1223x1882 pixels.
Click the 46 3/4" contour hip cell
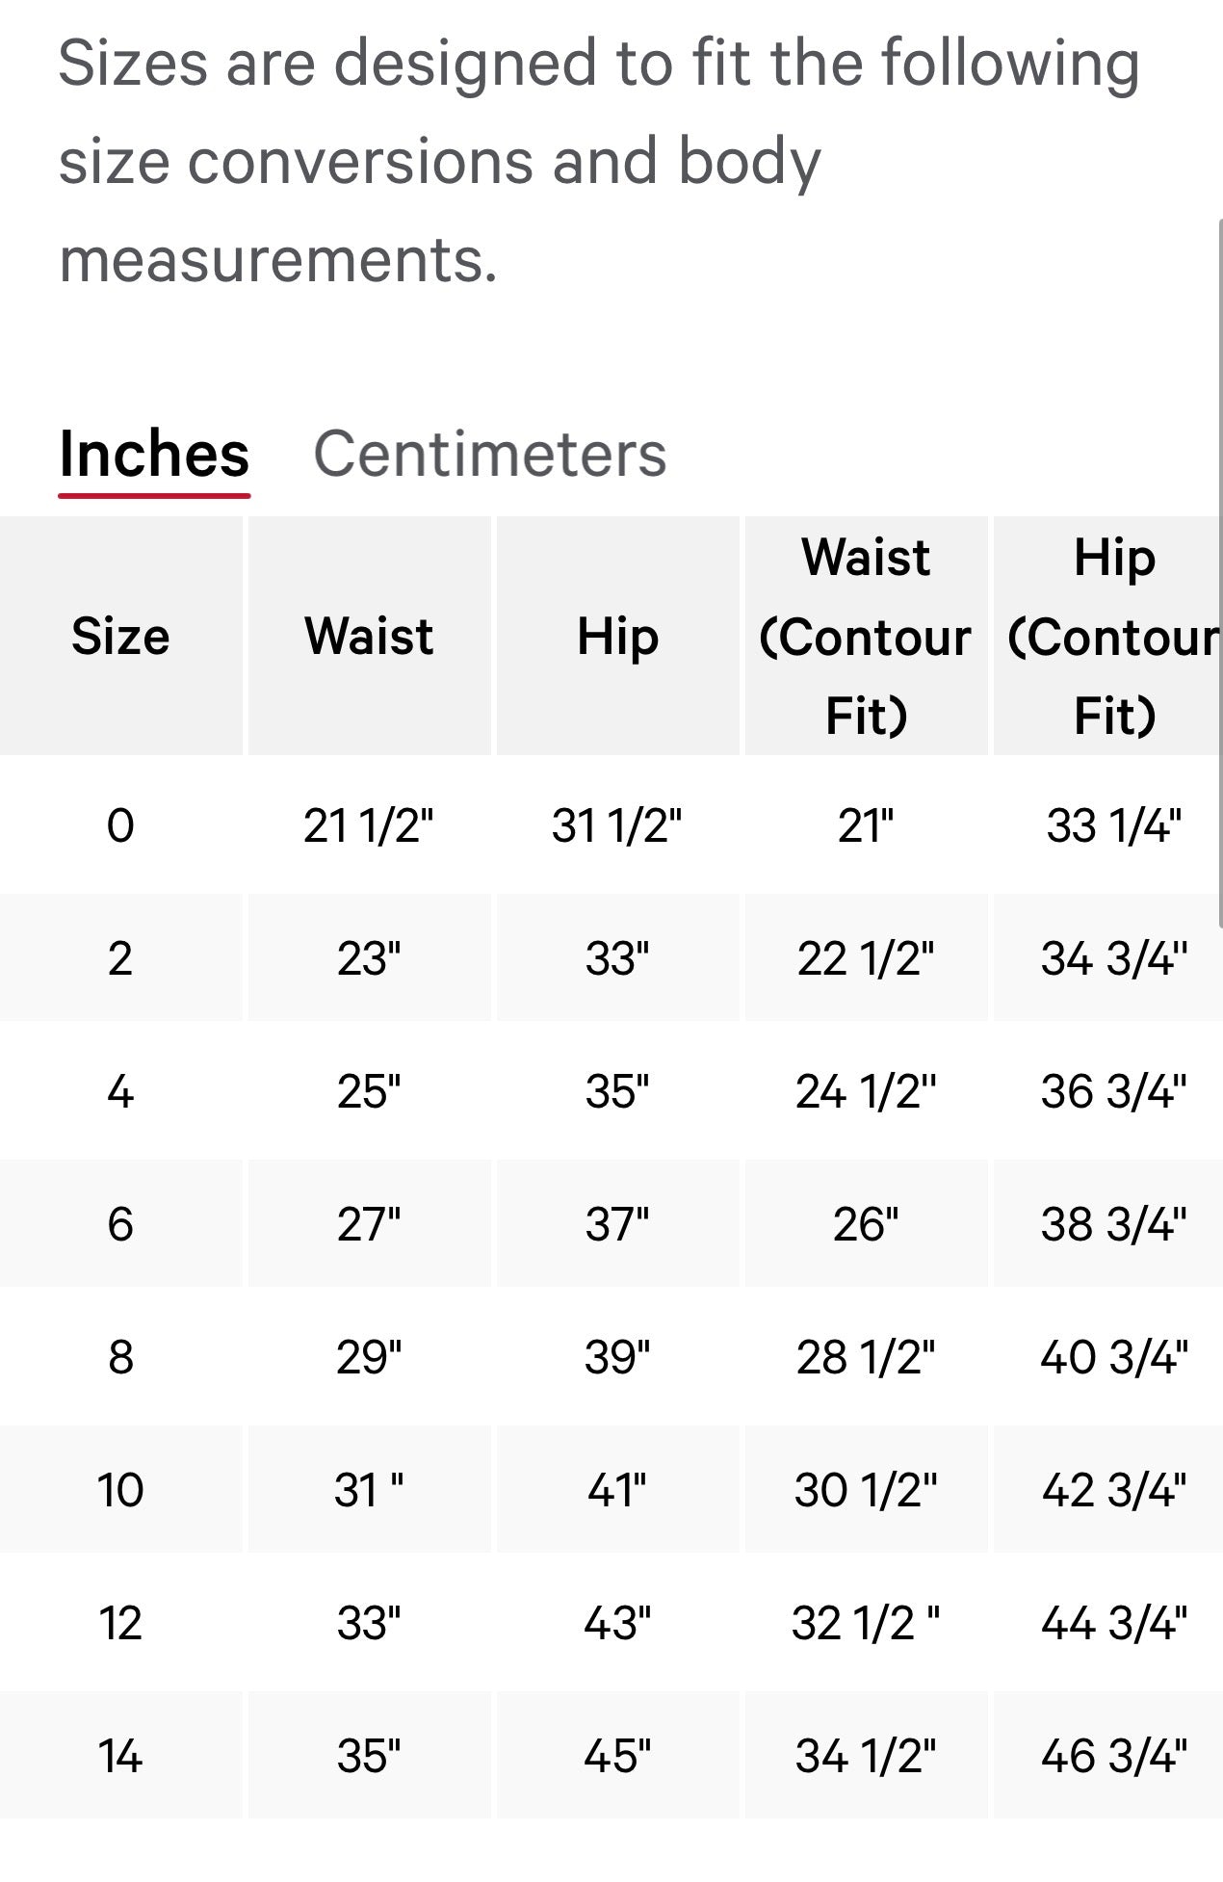pyautogui.click(x=1113, y=1756)
